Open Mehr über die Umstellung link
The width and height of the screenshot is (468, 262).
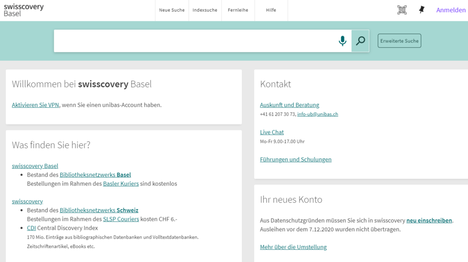(293, 247)
